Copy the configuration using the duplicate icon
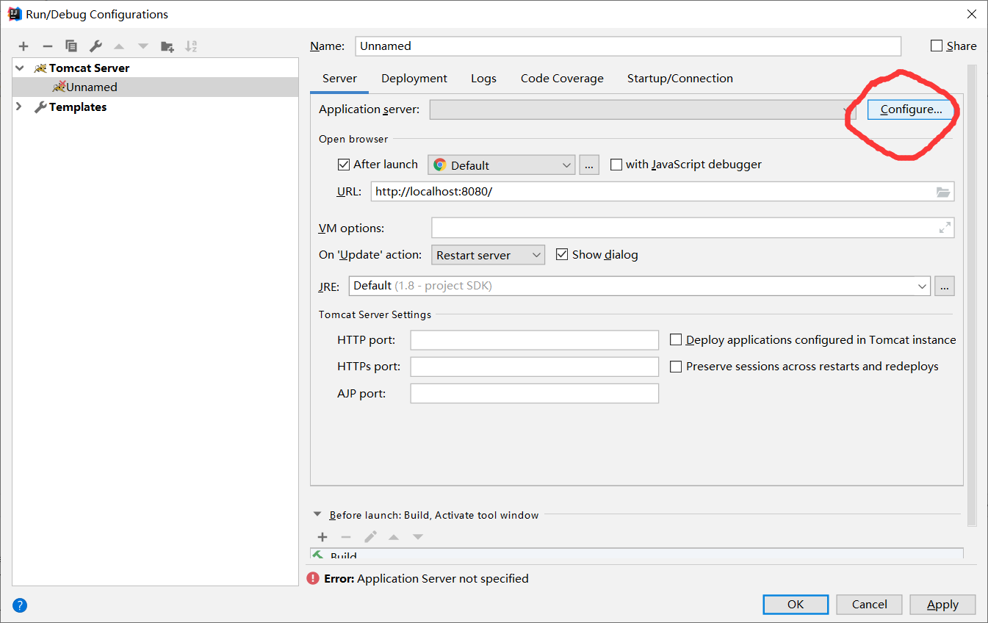 71,46
